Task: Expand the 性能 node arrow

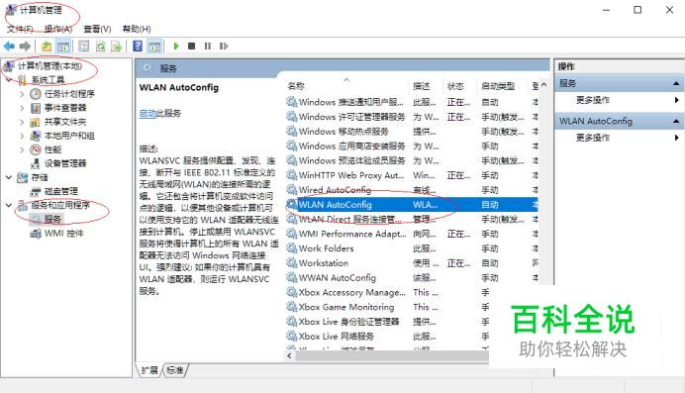Action: pos(22,149)
